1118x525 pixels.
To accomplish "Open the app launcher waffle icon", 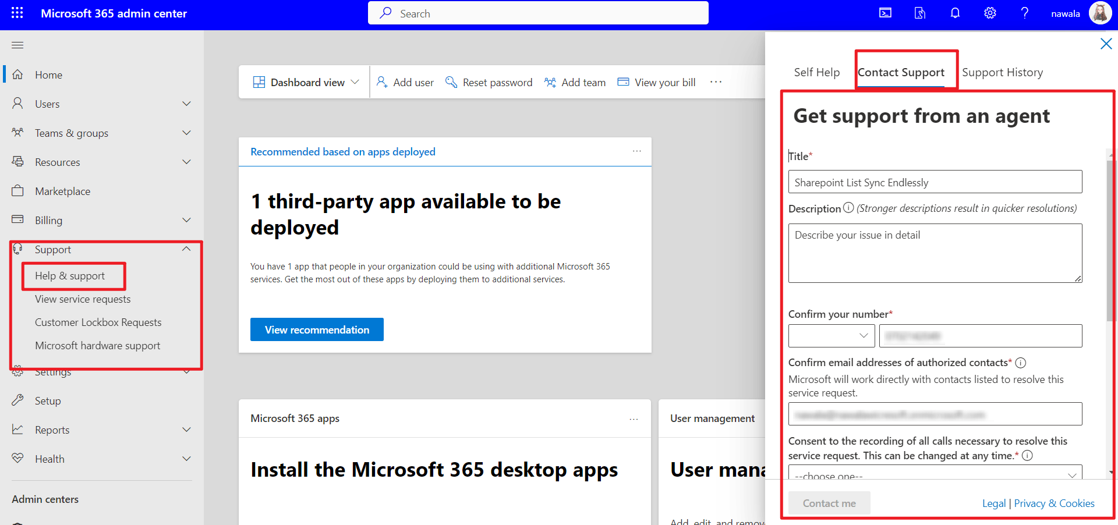I will pos(17,13).
